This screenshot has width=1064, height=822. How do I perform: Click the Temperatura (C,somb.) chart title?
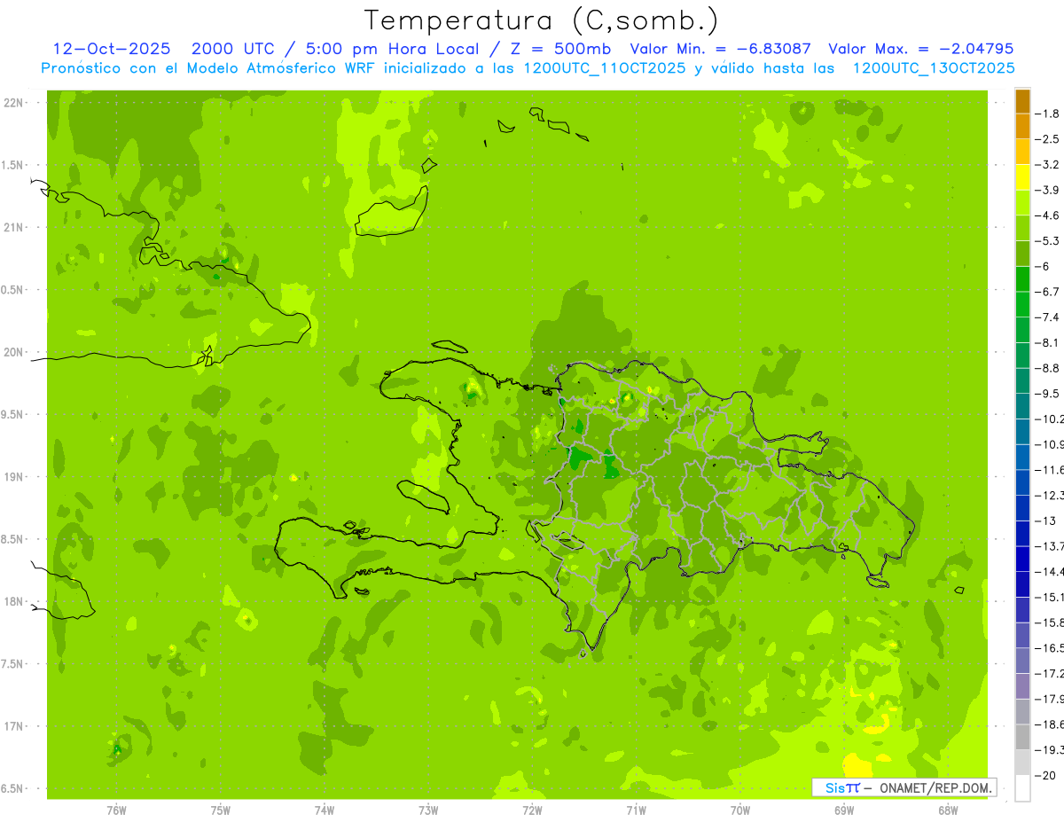coord(542,20)
